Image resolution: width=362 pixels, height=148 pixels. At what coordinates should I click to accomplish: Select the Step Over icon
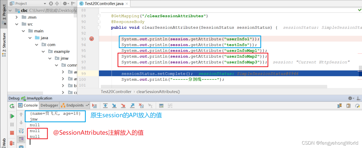coord(105,105)
